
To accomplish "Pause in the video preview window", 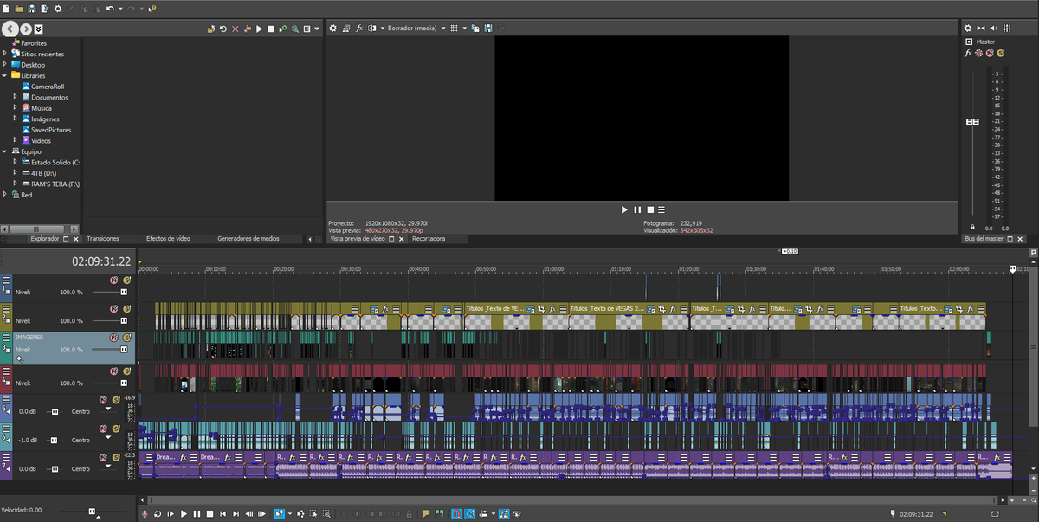I will point(637,209).
